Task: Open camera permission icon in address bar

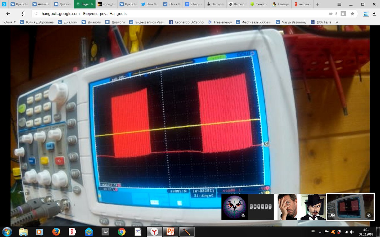Action: coord(331,14)
